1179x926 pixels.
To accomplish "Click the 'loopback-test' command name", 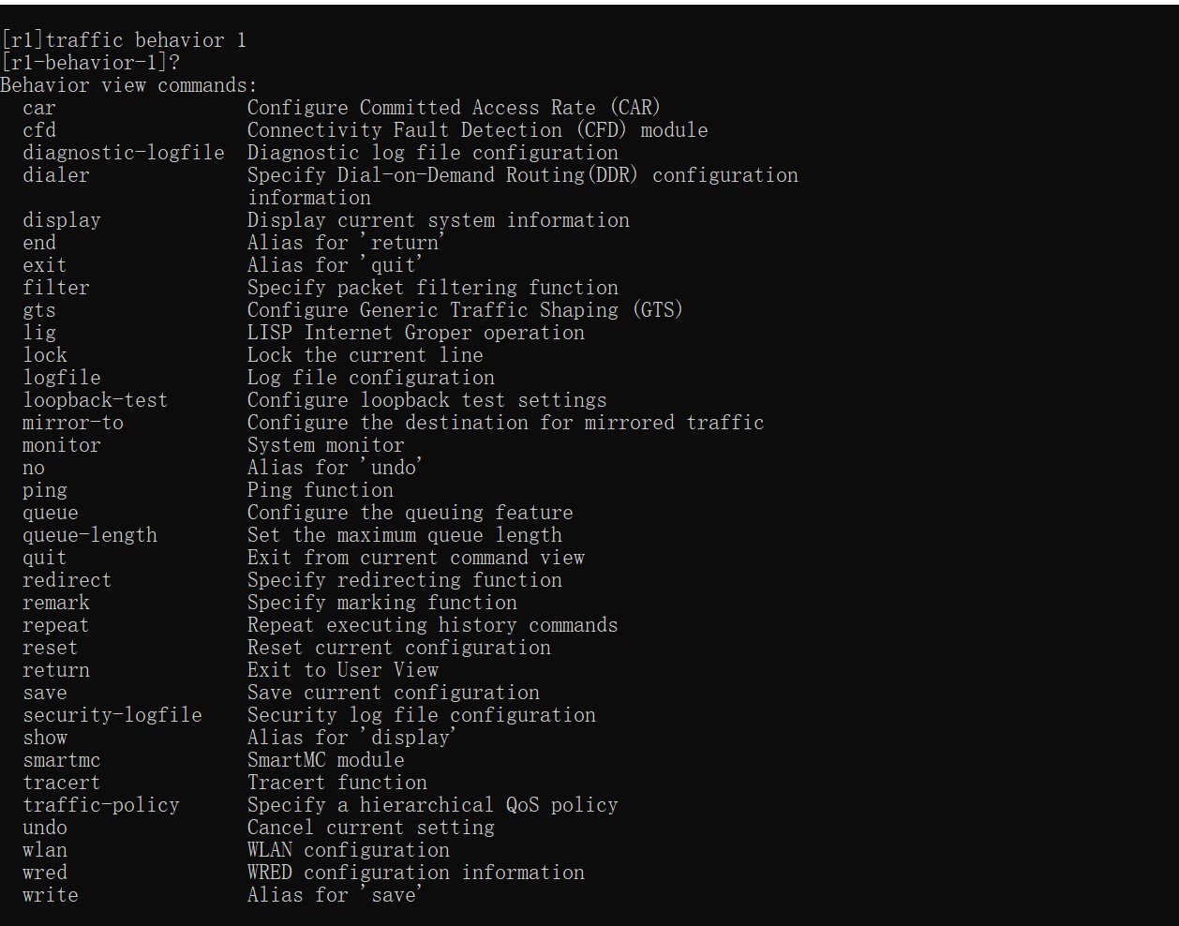I will click(x=96, y=400).
